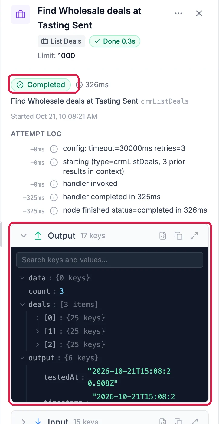Image resolution: width=219 pixels, height=424 pixels.
Task: Expand deals item [2]
Action: coord(38,345)
